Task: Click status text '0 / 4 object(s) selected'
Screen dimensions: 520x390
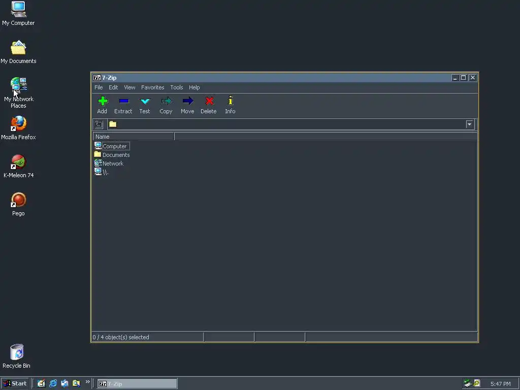Action: pos(121,337)
